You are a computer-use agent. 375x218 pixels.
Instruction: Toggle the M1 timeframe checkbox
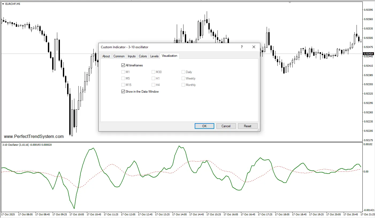tap(123, 72)
